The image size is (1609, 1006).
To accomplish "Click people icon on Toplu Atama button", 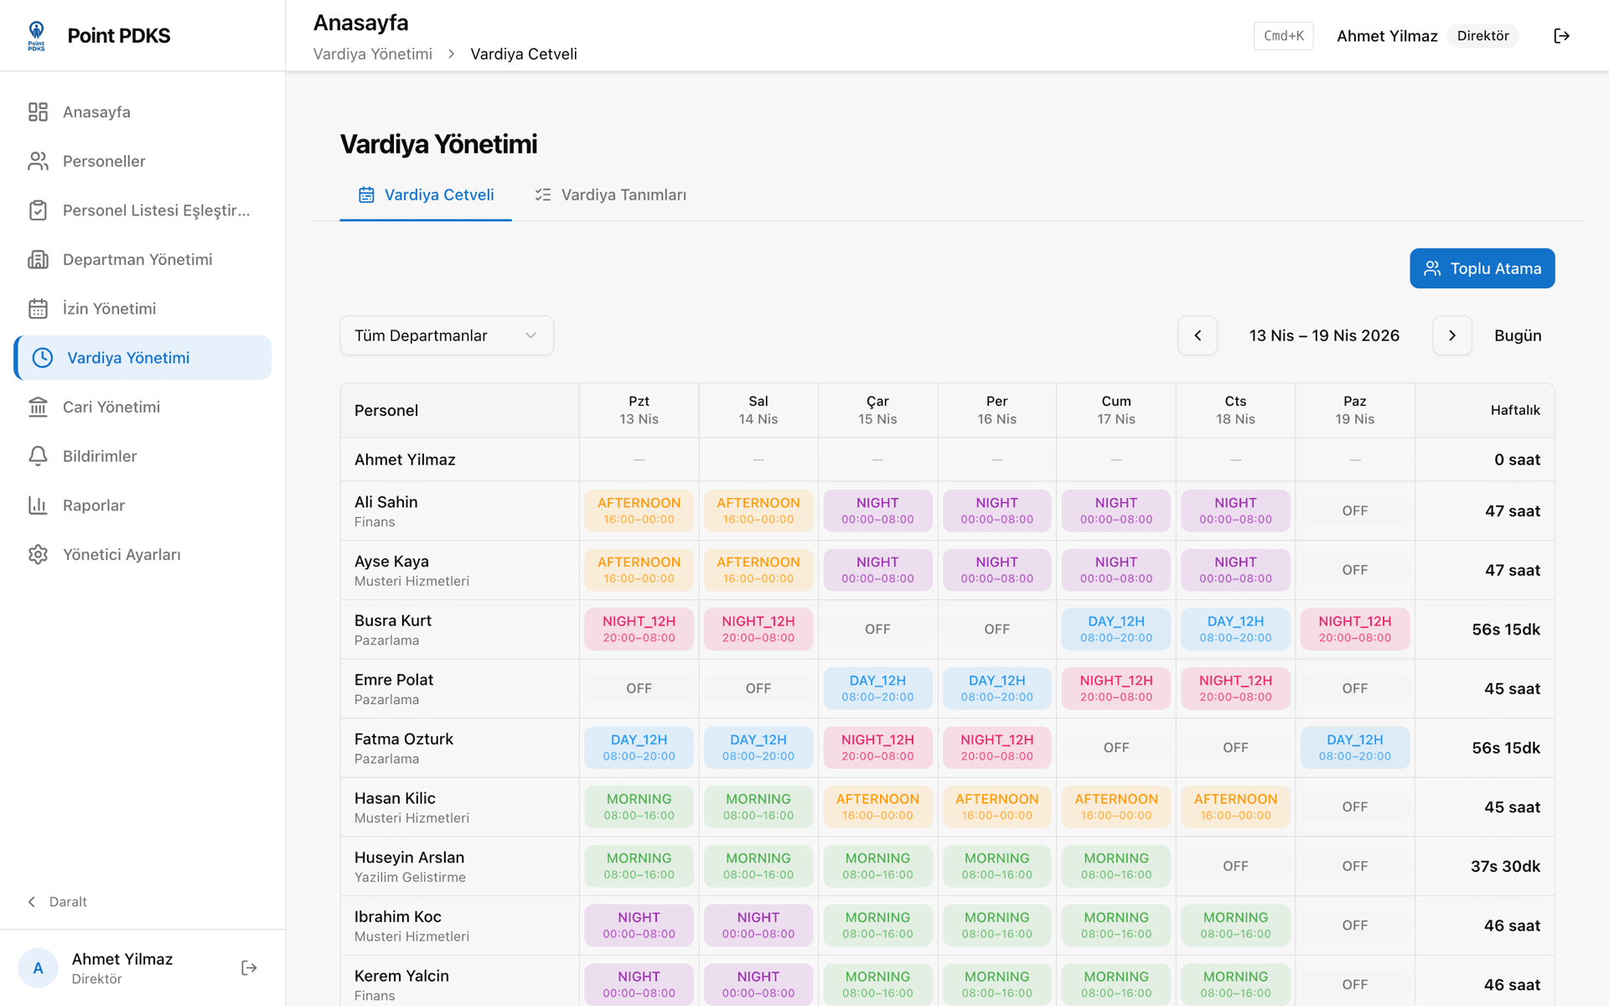I will point(1432,268).
